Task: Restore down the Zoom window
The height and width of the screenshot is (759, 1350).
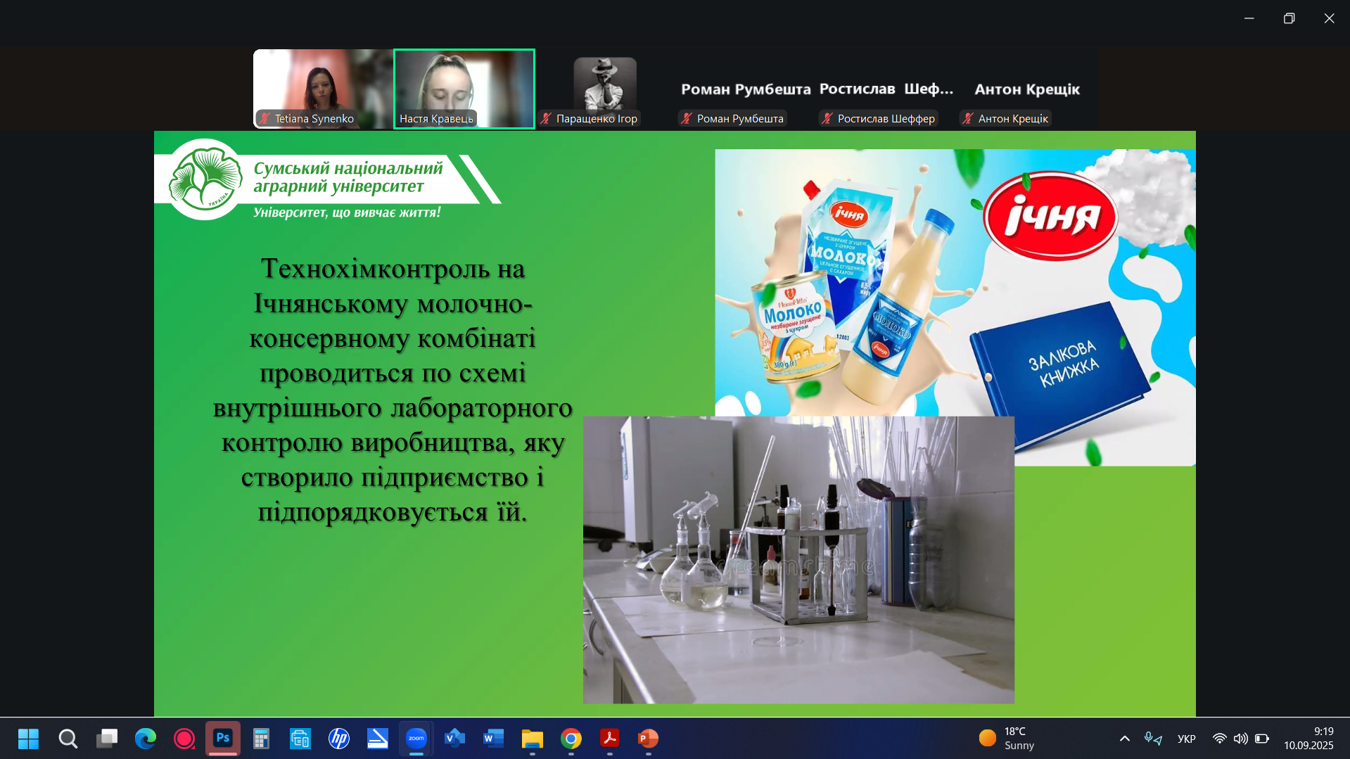Action: tap(1289, 18)
